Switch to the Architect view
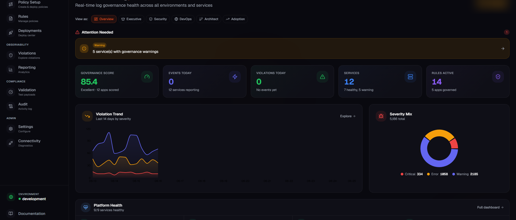 209,19
